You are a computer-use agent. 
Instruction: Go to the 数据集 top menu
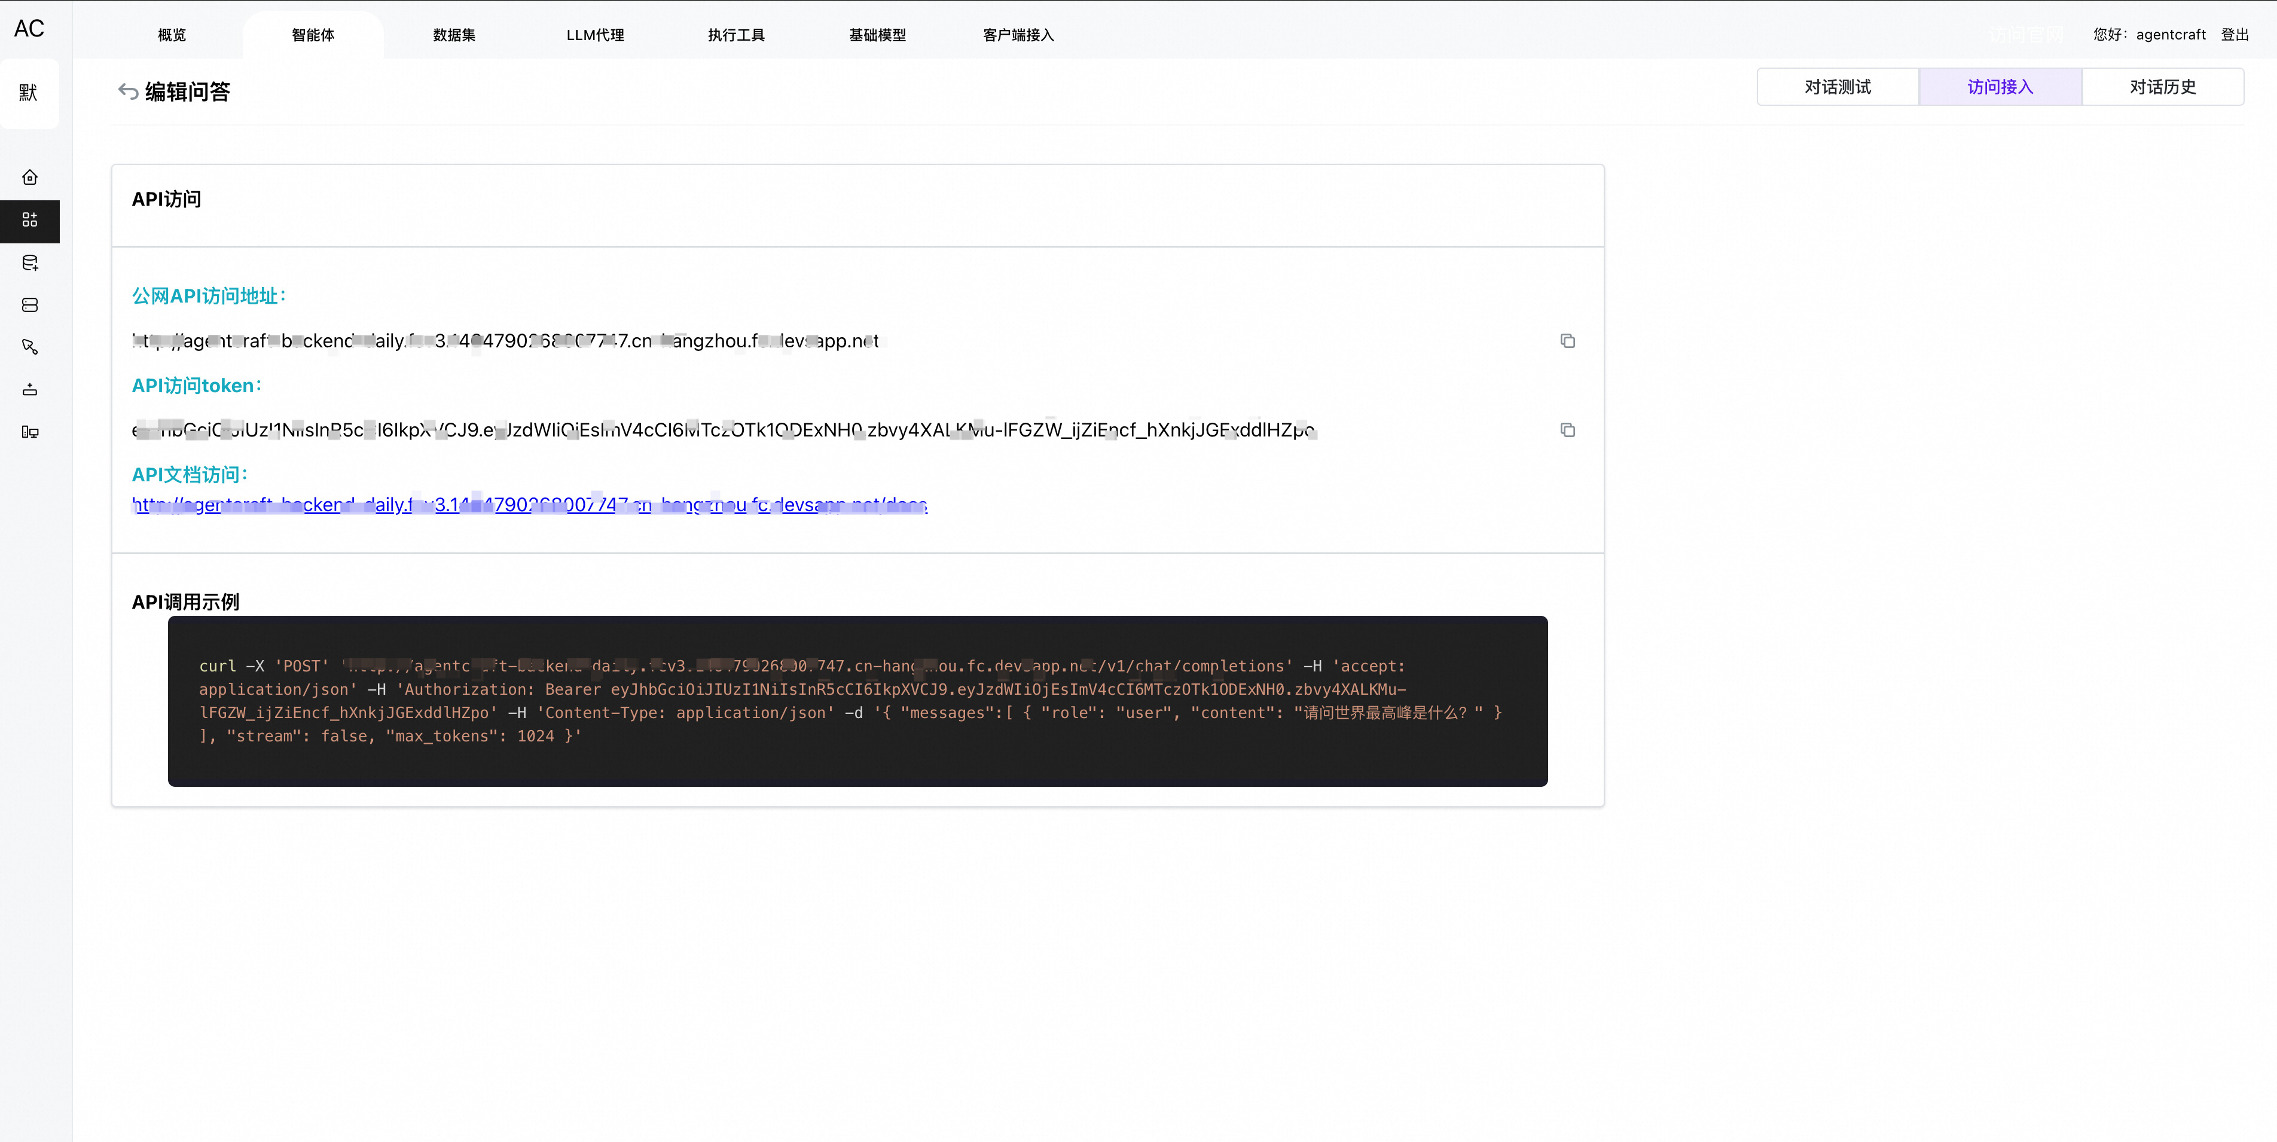point(453,35)
